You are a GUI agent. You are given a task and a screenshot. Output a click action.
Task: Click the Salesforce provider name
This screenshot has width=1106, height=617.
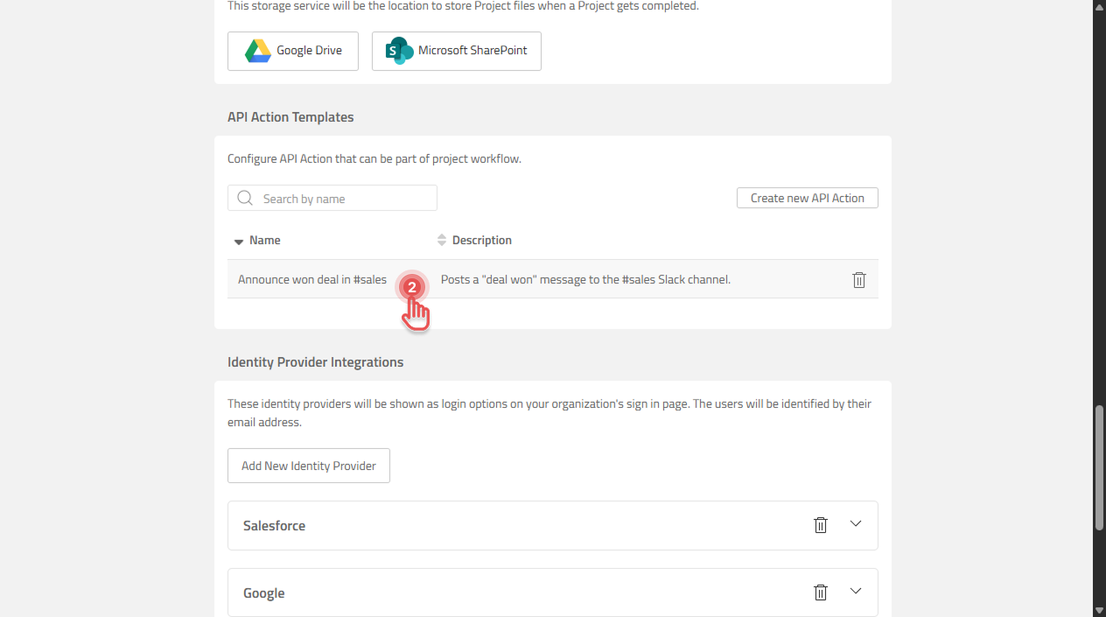[x=274, y=526]
